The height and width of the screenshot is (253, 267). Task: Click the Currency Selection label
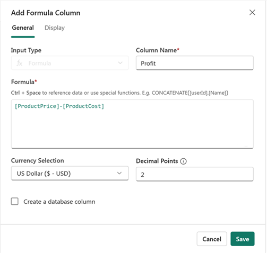tap(38, 160)
